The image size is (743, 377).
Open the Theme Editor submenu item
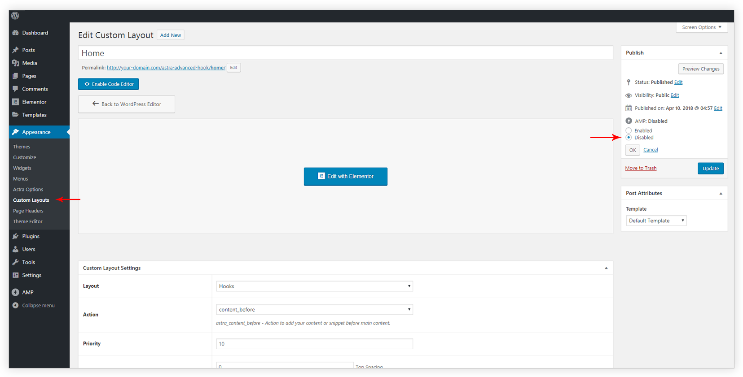click(28, 221)
